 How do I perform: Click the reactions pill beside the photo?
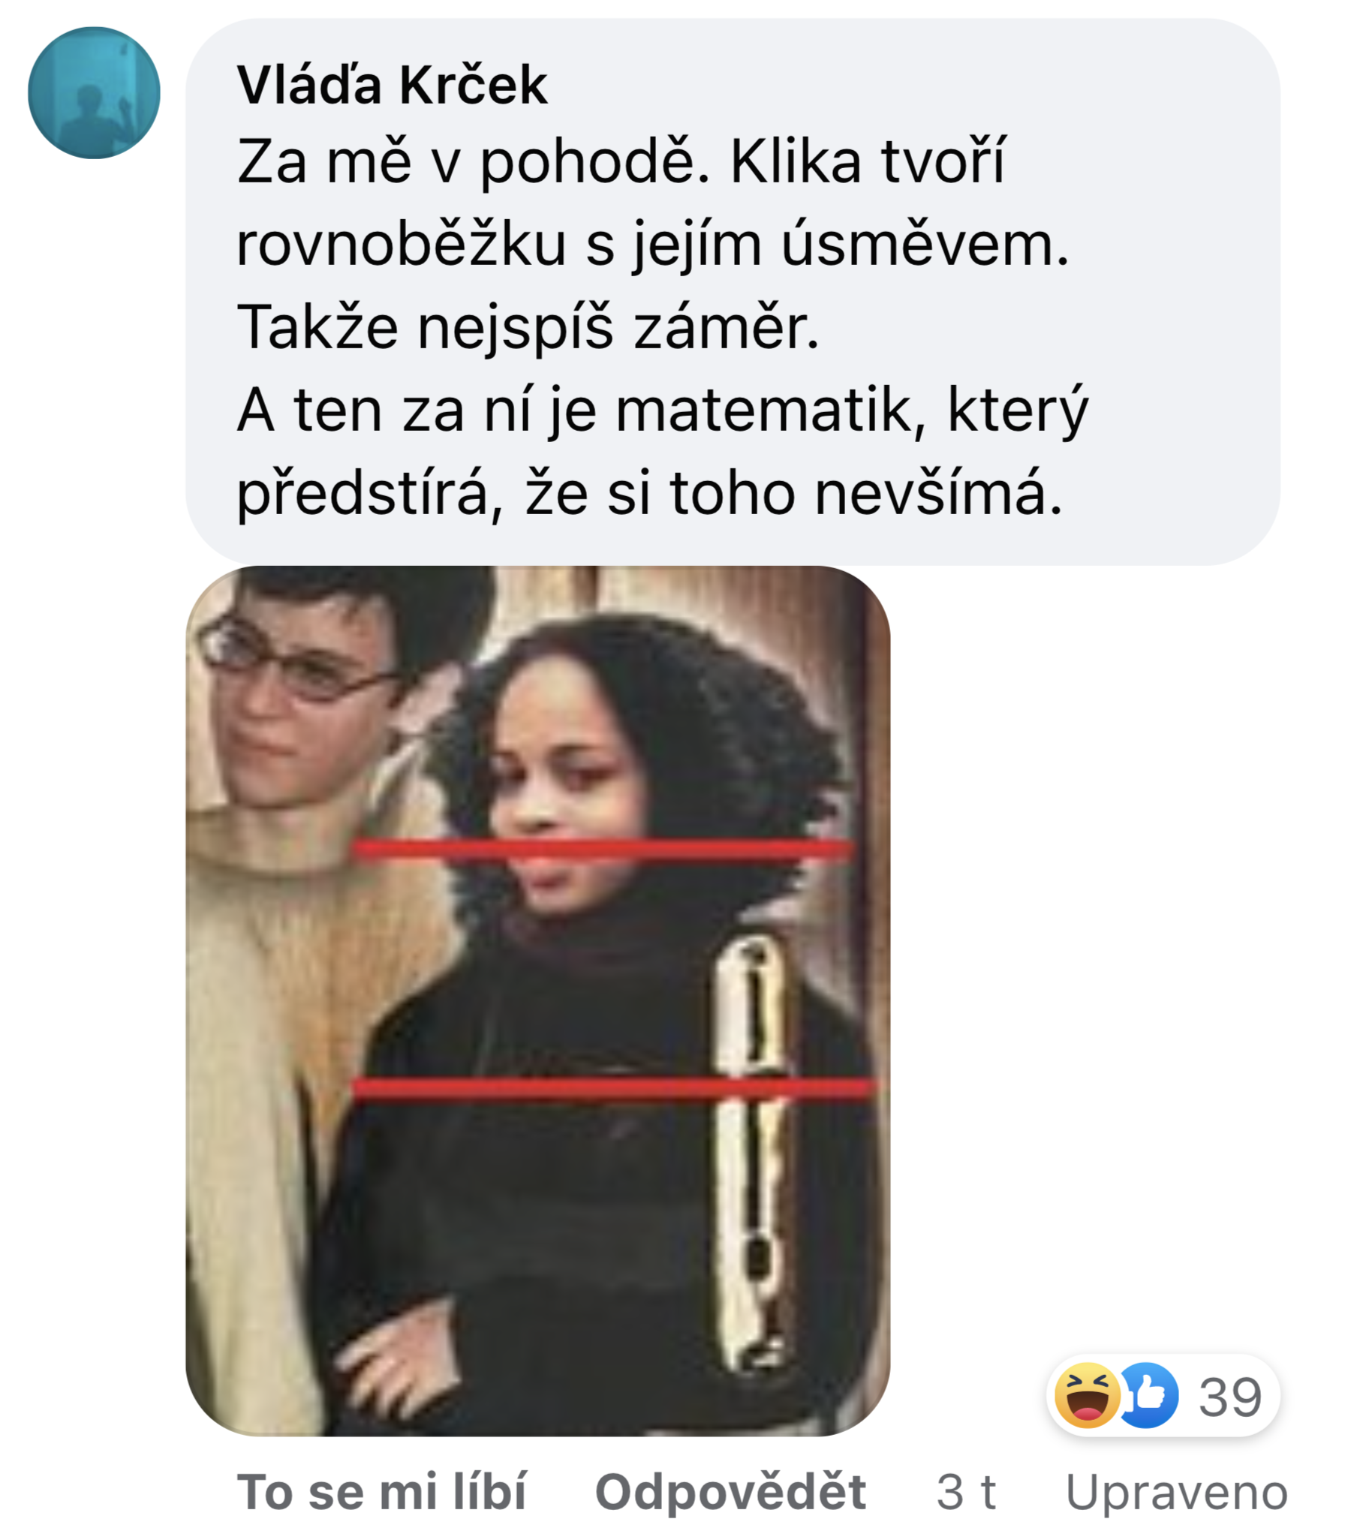(1163, 1395)
